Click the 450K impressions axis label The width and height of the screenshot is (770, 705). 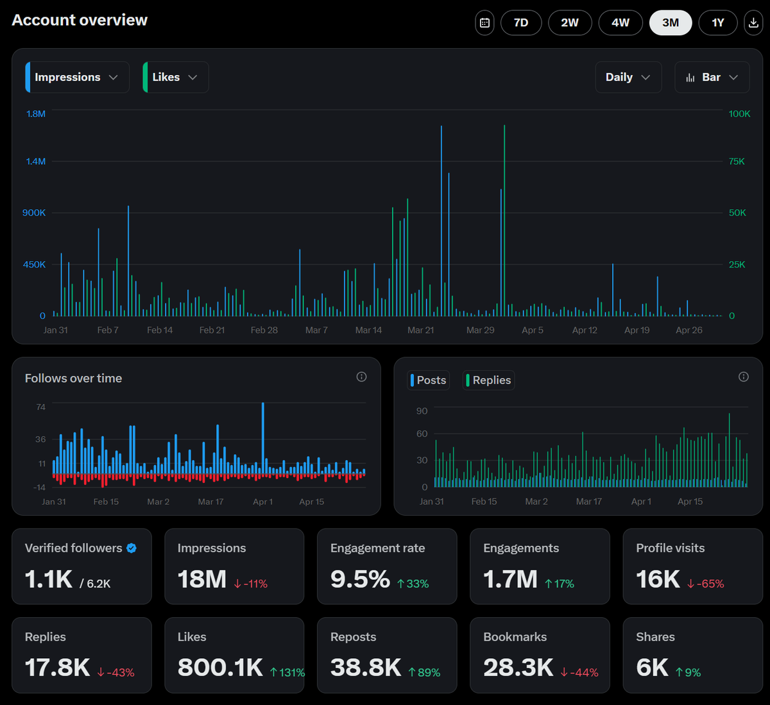tap(34, 264)
